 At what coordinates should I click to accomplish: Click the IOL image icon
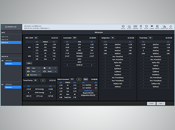point(45,68)
